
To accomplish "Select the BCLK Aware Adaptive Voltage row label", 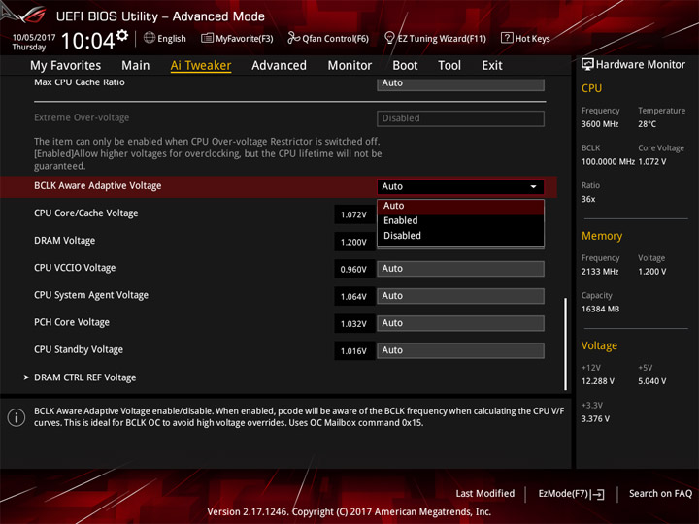I will coord(98,185).
